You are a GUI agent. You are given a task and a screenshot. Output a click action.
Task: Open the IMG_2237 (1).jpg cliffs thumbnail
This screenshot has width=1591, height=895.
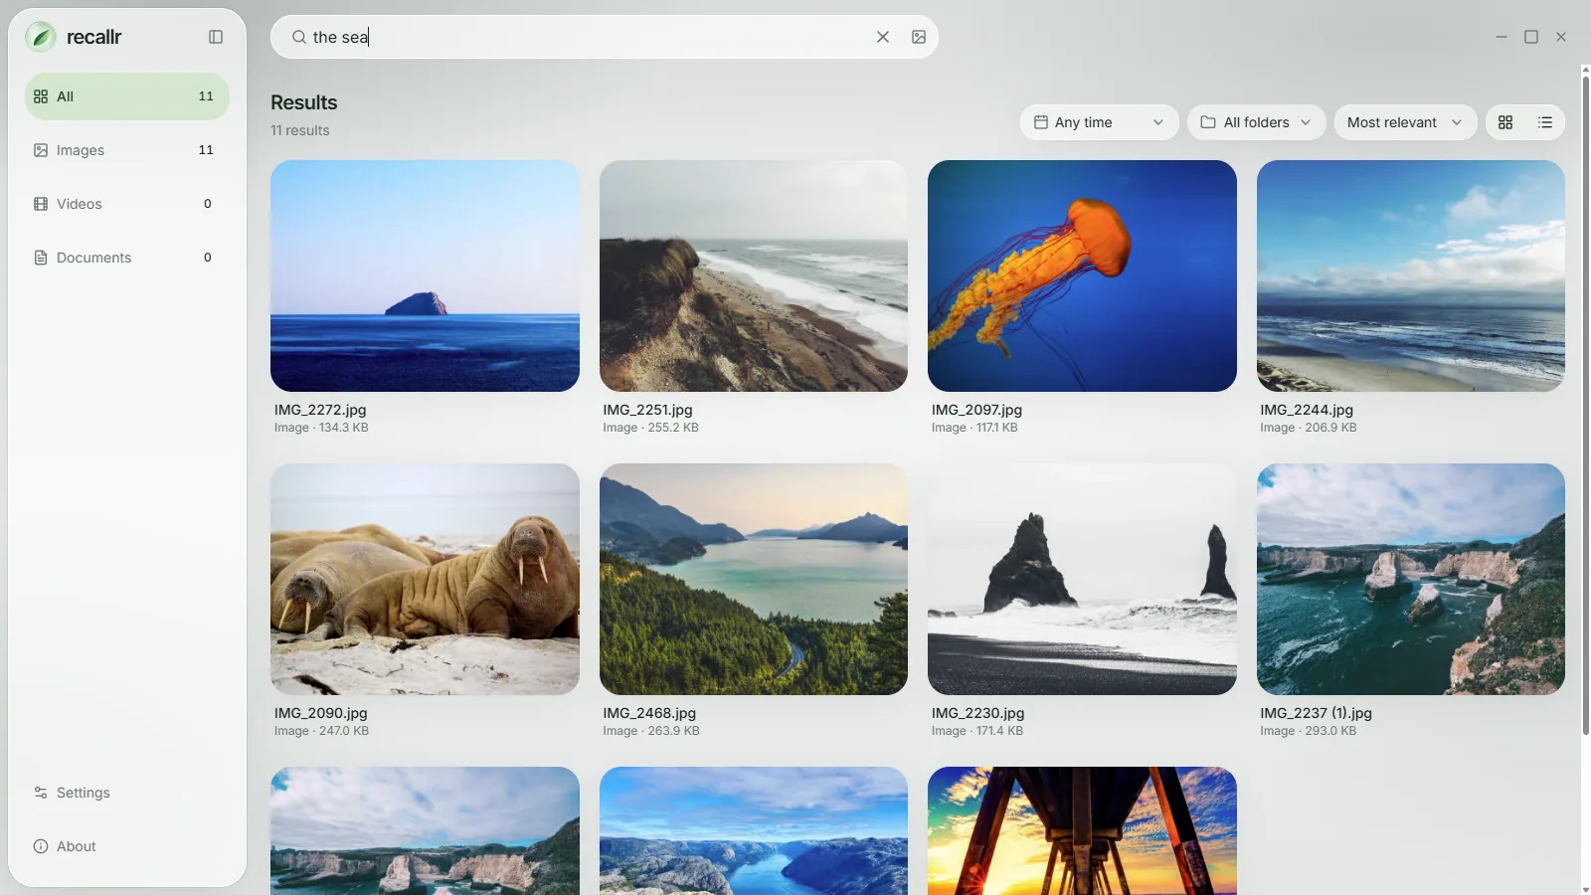pos(1411,579)
